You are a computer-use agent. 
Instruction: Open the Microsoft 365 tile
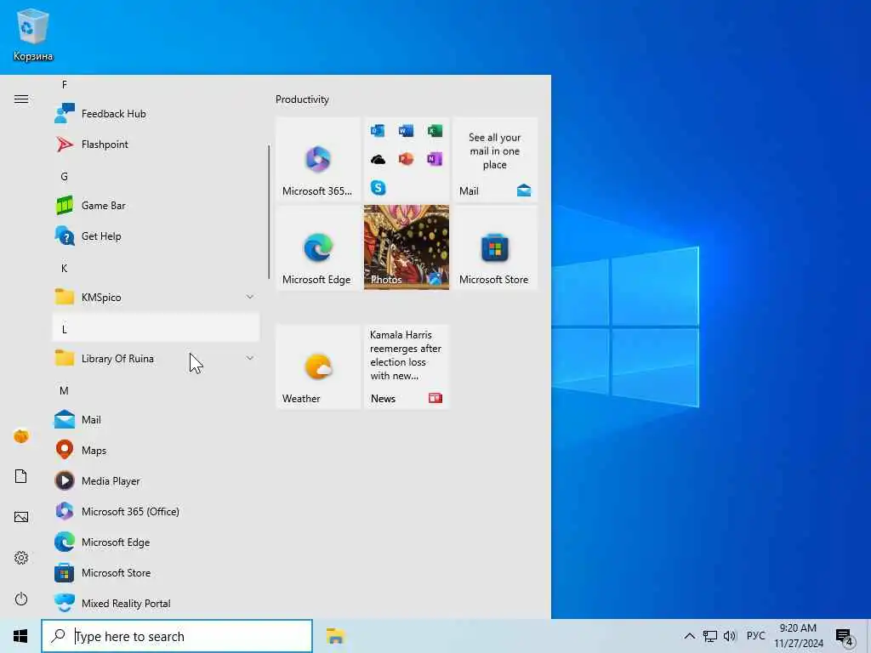click(318, 159)
